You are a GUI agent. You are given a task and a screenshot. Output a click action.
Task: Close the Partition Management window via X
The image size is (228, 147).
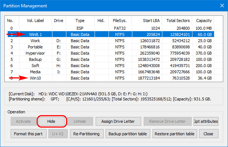222,5
